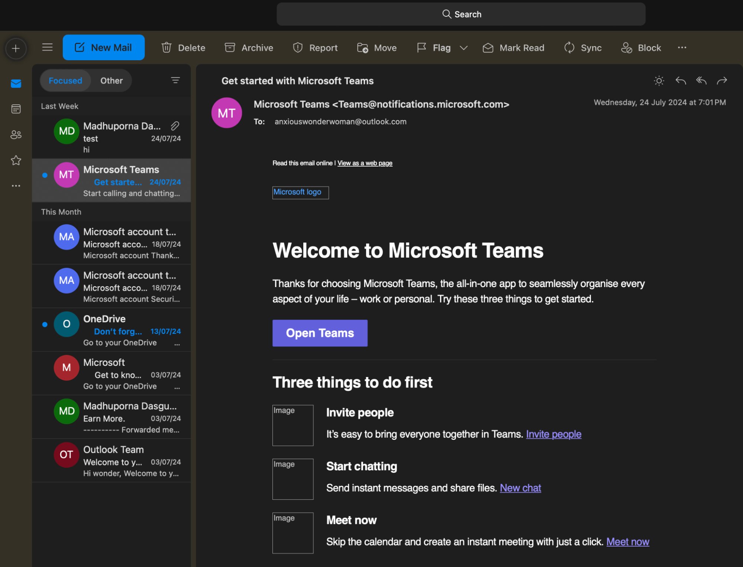Open the overflow menu with three dots in toolbar
The width and height of the screenshot is (743, 567).
(x=682, y=47)
